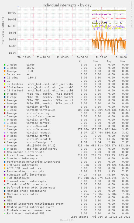This screenshot has width=134, height=223.
Task: Click the Avg value '500.13m' for virtio0-virtqueues
Action: [111, 110]
